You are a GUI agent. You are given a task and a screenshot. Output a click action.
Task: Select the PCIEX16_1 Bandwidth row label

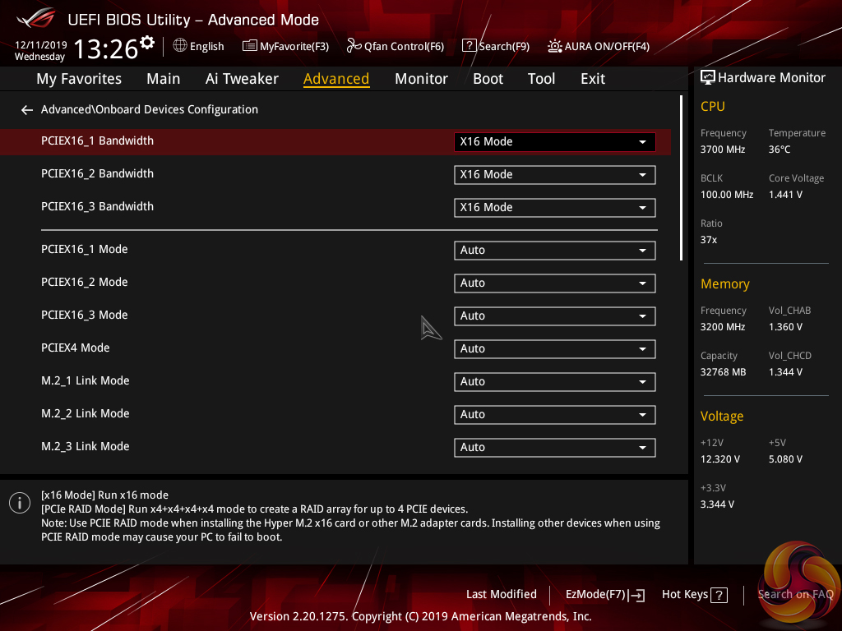pos(97,140)
